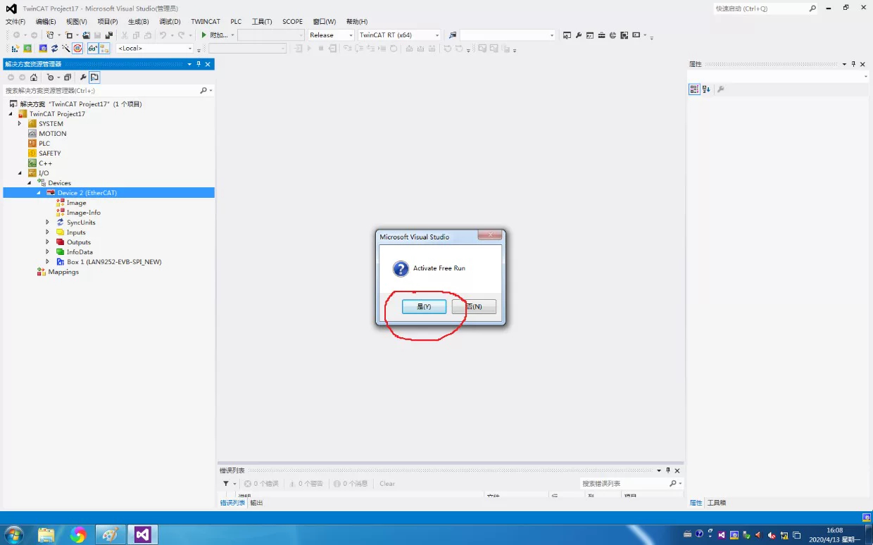Click the Scan devices wand icon
Image resolution: width=873 pixels, height=545 pixels.
click(66, 49)
